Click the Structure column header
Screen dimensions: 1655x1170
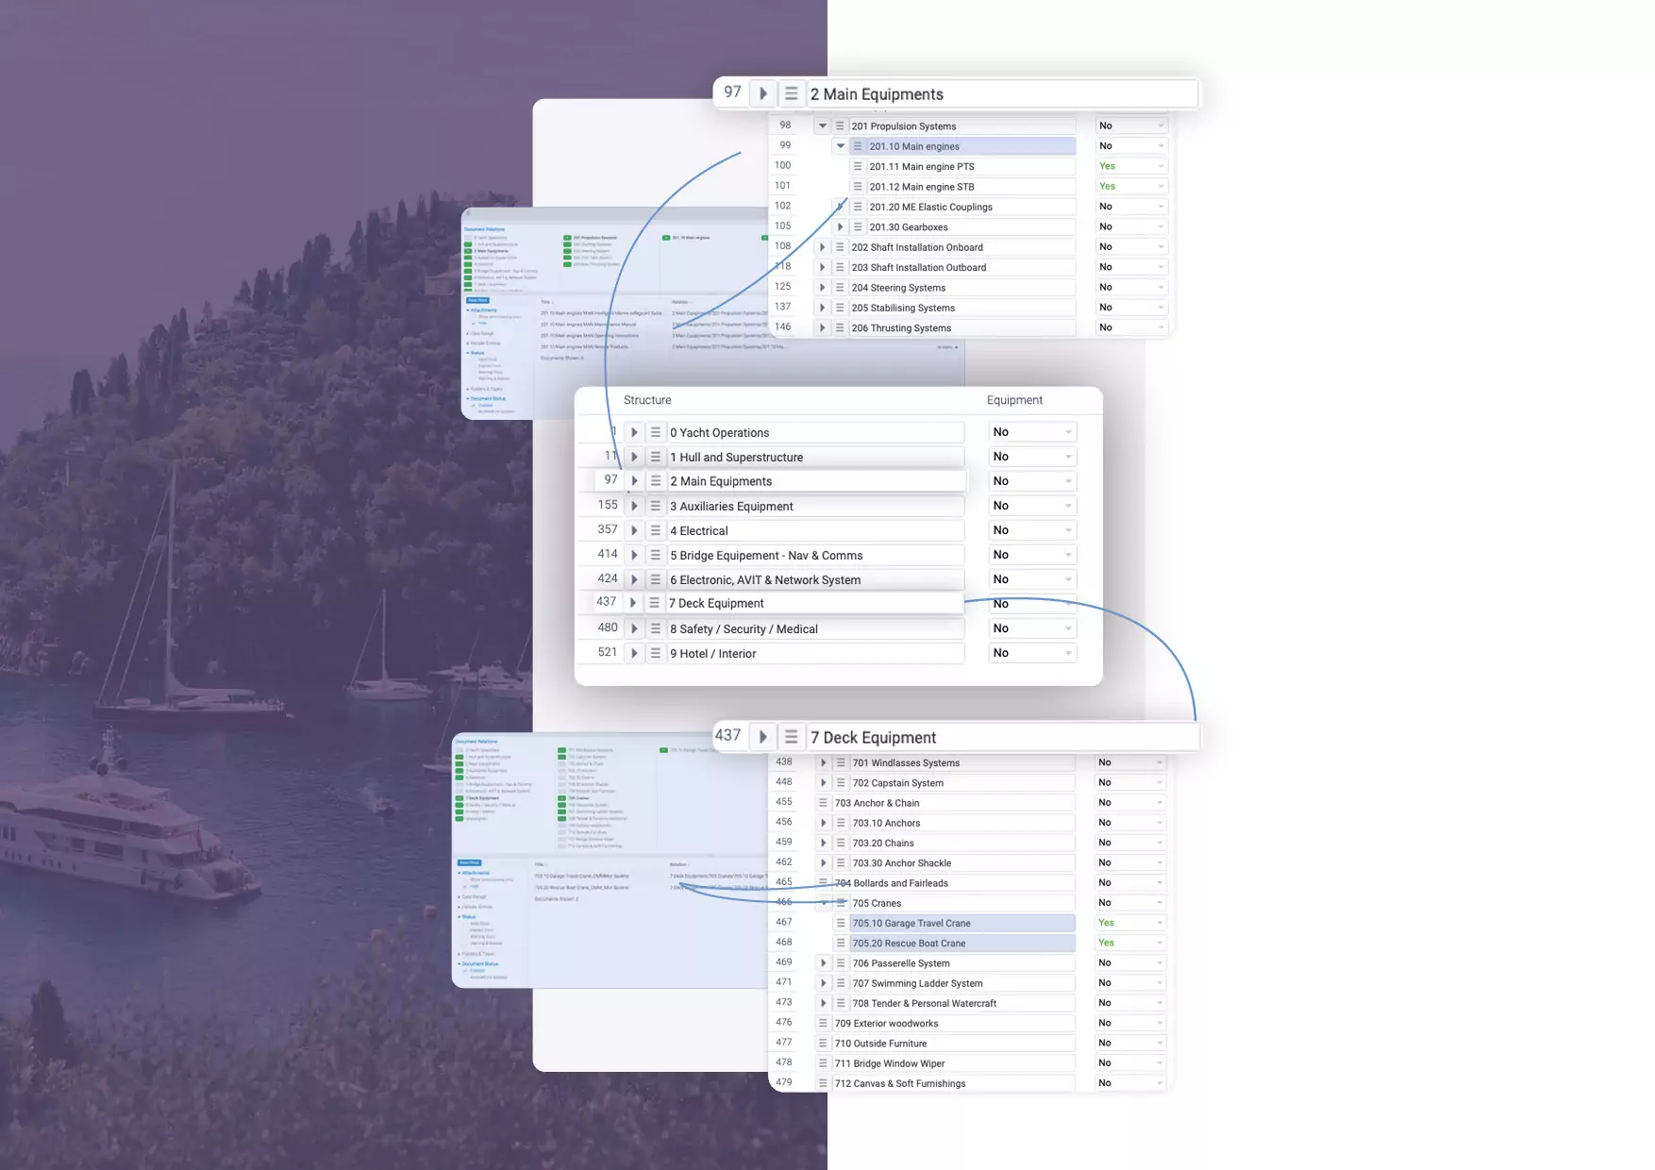[647, 400]
